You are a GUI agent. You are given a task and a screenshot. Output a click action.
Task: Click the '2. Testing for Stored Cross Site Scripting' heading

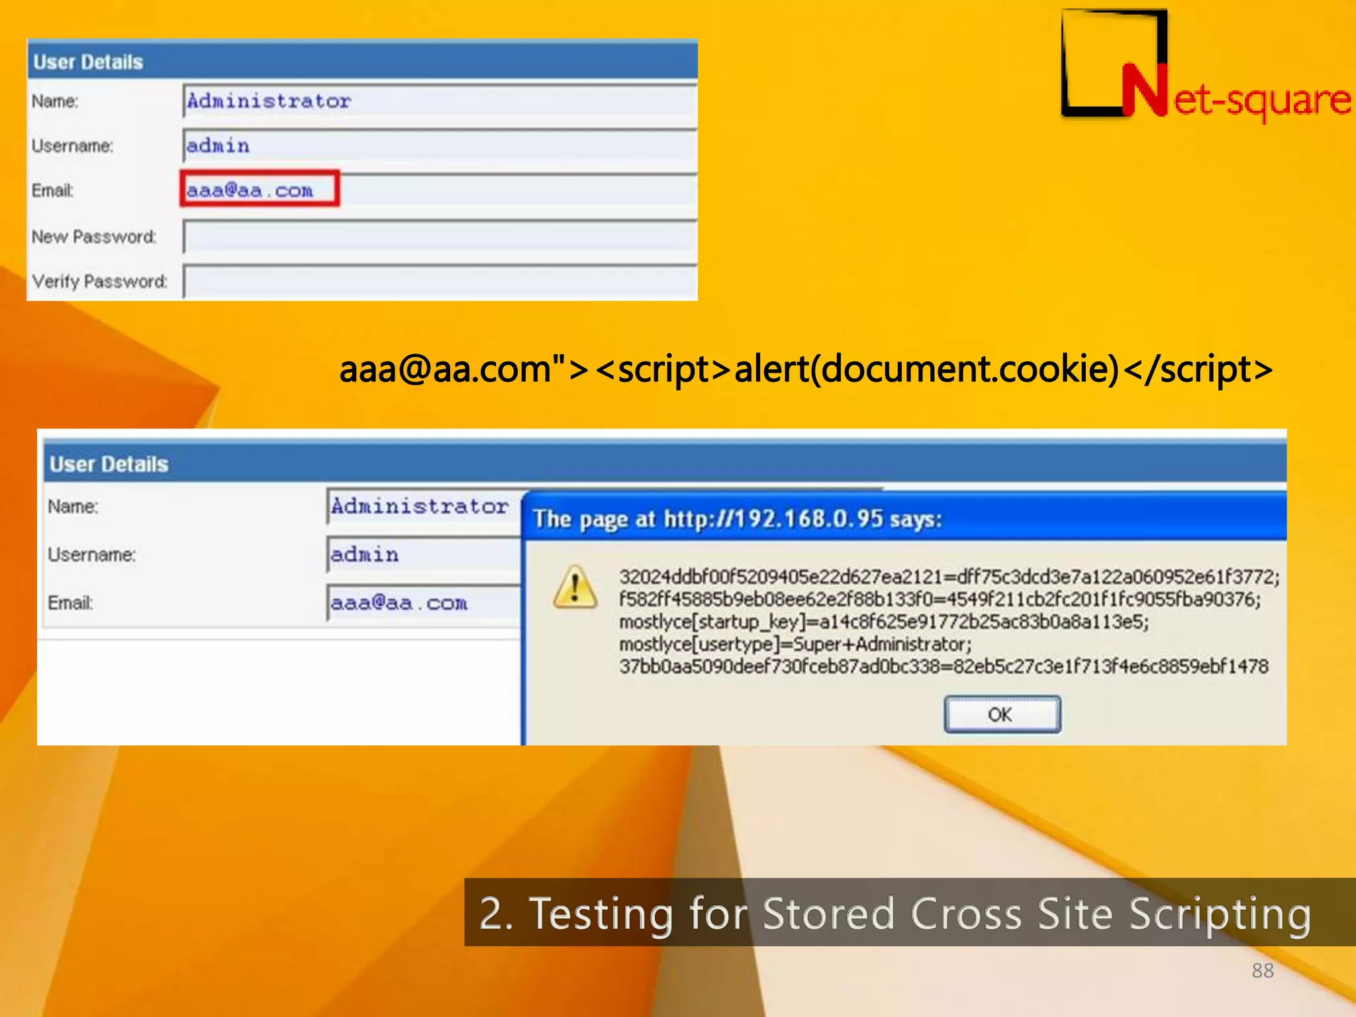pos(895,913)
